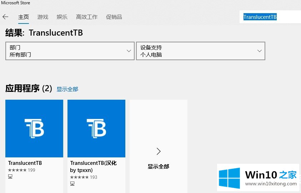The width and height of the screenshot is (301, 193).
Task: Open the TranslucentTB app thumbnail
Action: pos(34,129)
